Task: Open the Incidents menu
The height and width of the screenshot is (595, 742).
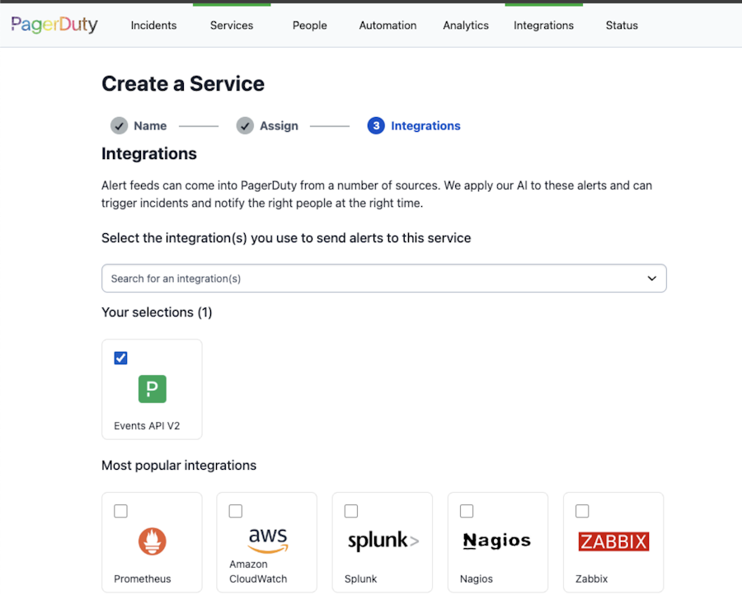Action: tap(154, 26)
